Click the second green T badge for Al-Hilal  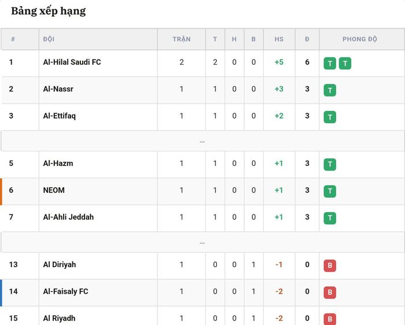(345, 64)
